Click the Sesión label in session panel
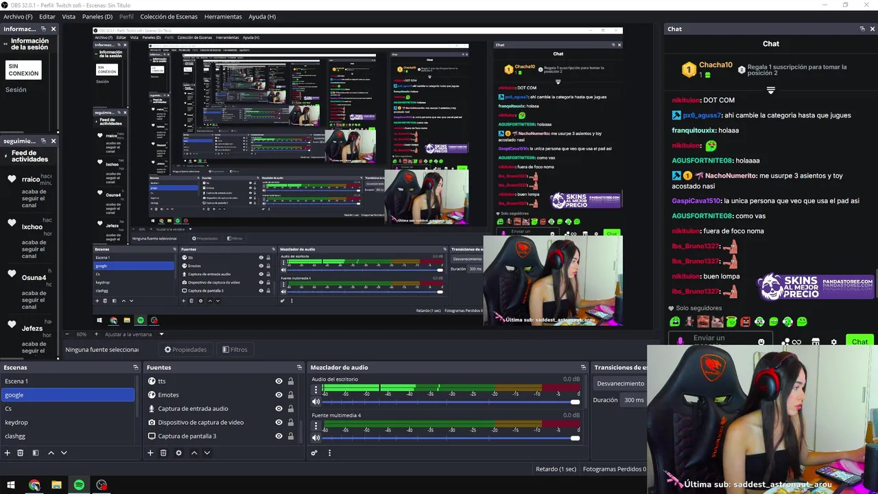 [x=16, y=90]
